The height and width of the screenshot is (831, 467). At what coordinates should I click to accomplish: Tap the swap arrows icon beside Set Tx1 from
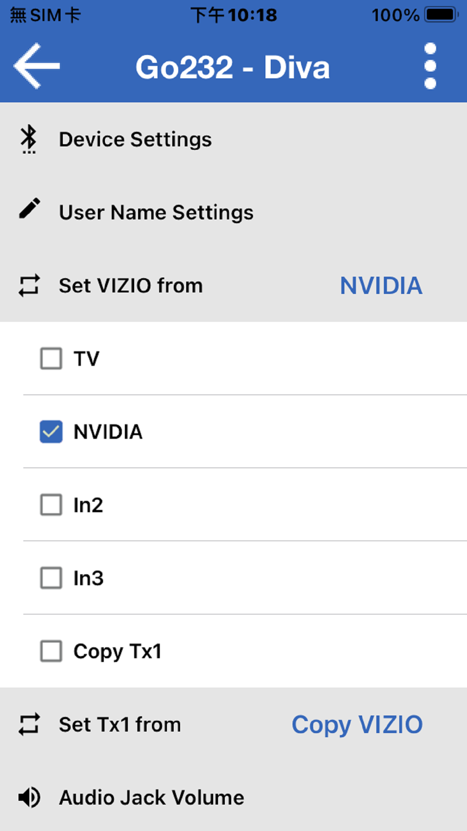click(x=29, y=724)
